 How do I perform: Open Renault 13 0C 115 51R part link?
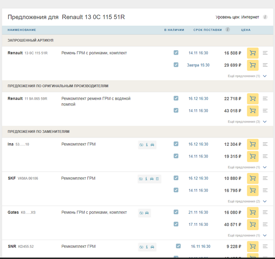[27, 53]
